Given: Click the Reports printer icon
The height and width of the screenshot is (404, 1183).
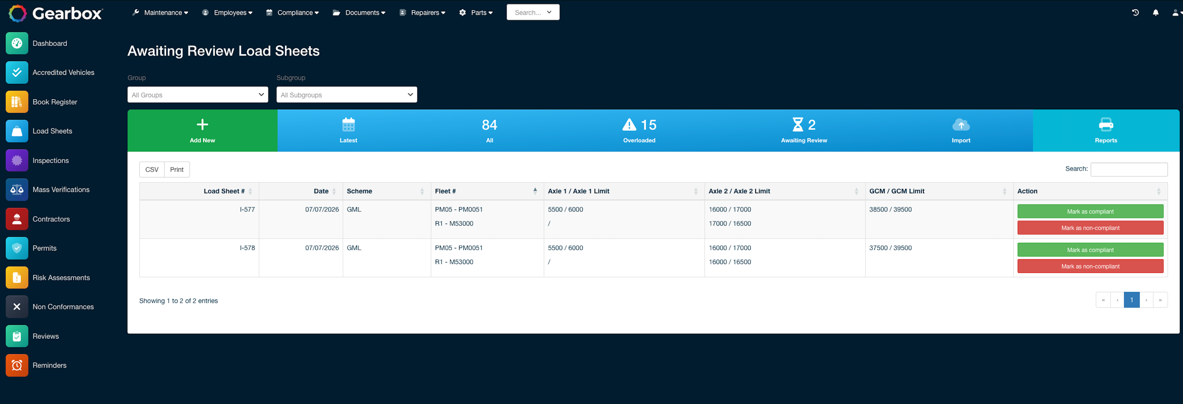Looking at the screenshot, I should tap(1106, 124).
